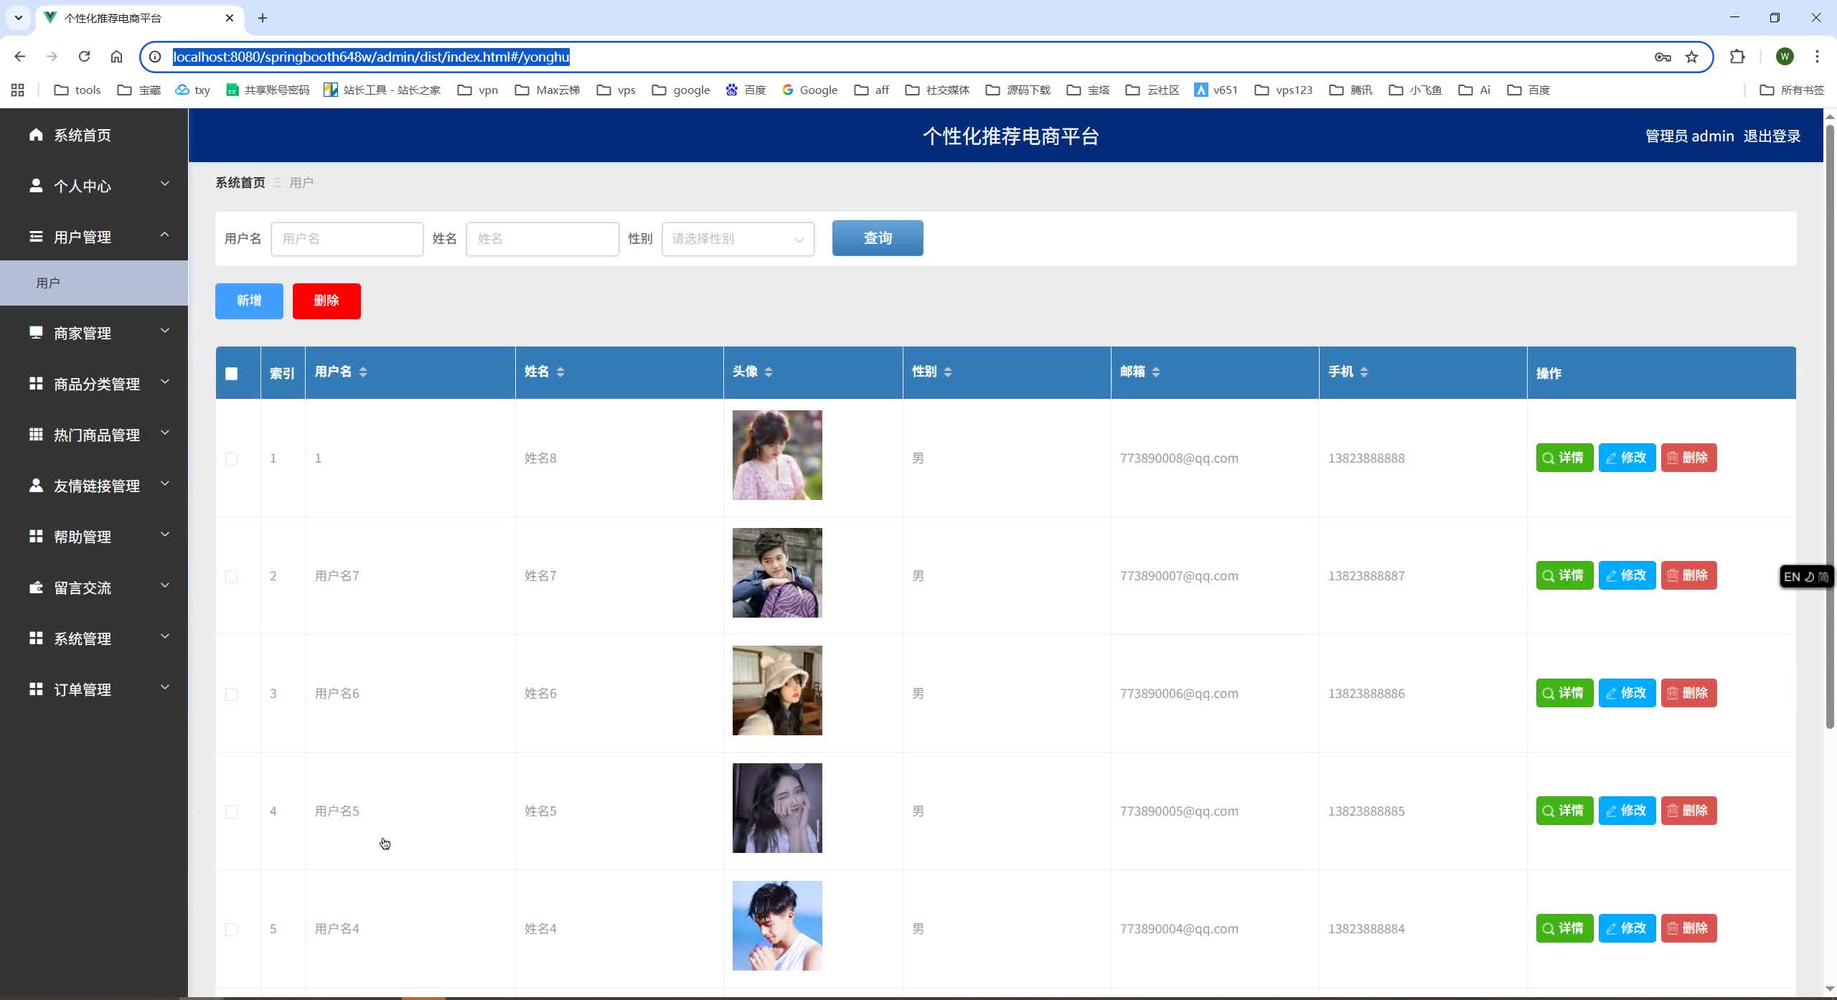Tick the checkbox for row 用户名5
The image size is (1837, 1000).
(231, 811)
